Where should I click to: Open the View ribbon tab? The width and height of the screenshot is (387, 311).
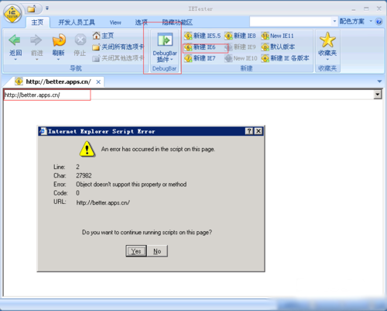tap(115, 22)
